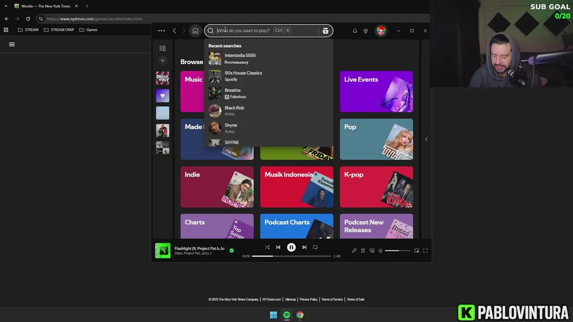
Task: Open new browser tab
Action: tap(87, 6)
